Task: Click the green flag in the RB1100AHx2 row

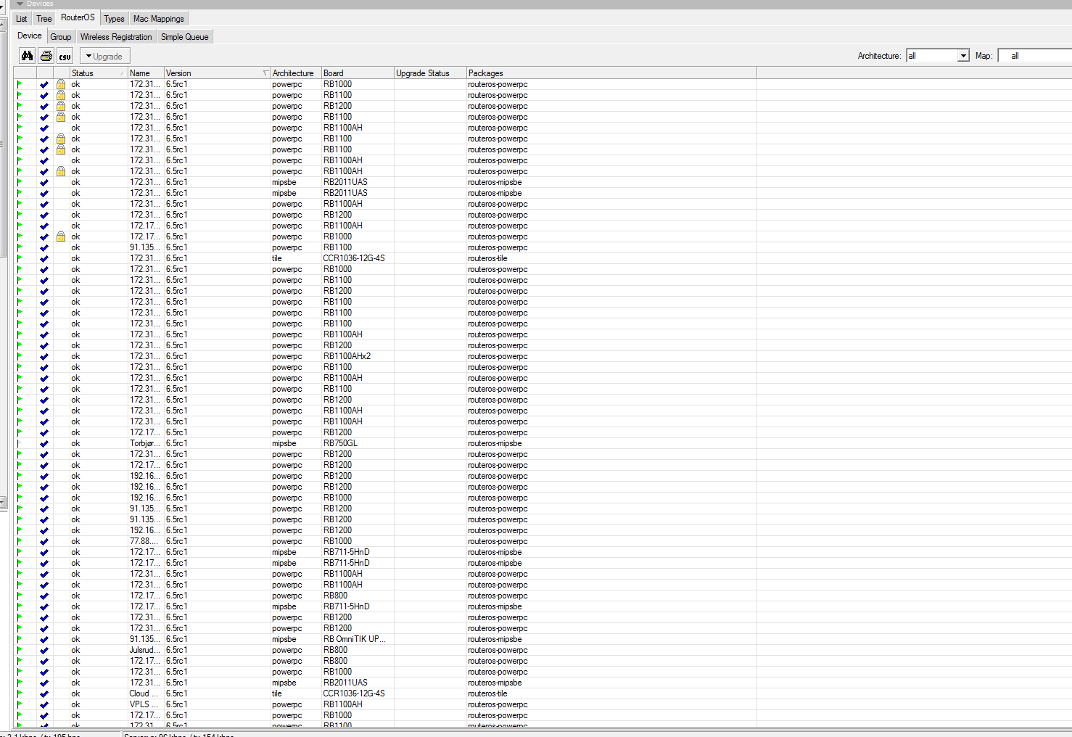Action: coord(20,356)
